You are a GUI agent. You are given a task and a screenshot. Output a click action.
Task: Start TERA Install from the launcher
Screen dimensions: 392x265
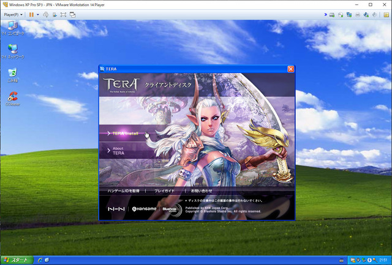pyautogui.click(x=125, y=133)
